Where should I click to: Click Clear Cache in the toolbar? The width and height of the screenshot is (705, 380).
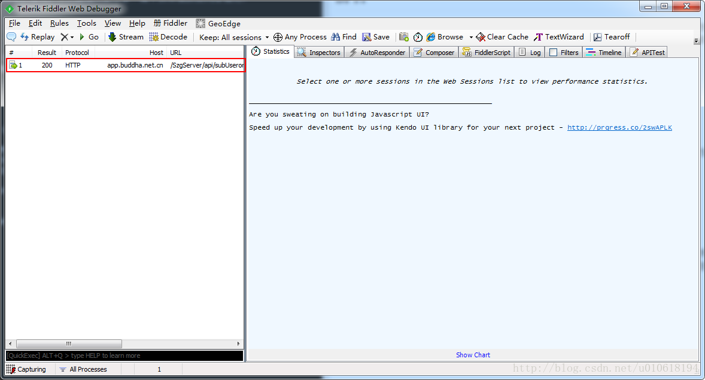click(x=502, y=37)
